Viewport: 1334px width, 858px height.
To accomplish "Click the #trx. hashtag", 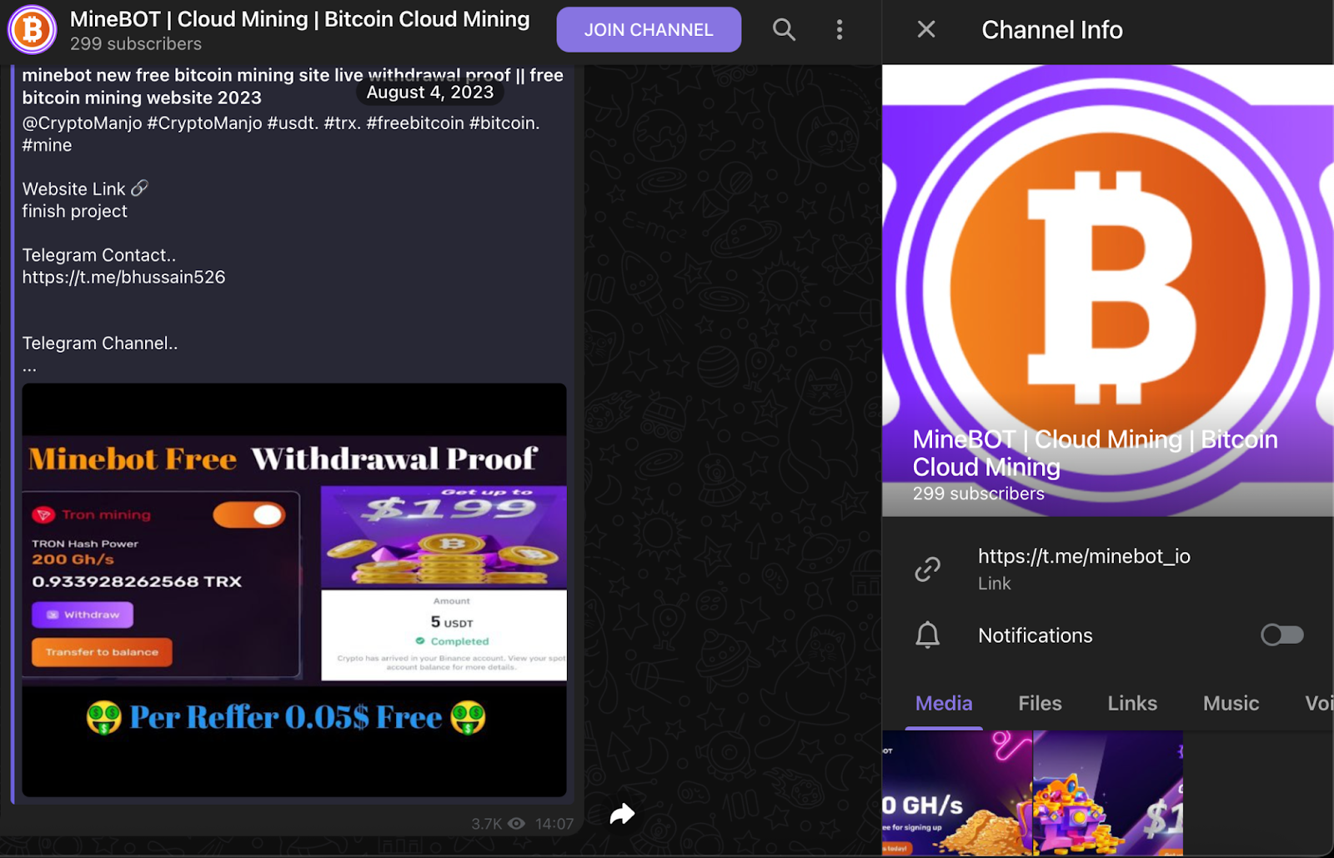I will pyautogui.click(x=342, y=123).
